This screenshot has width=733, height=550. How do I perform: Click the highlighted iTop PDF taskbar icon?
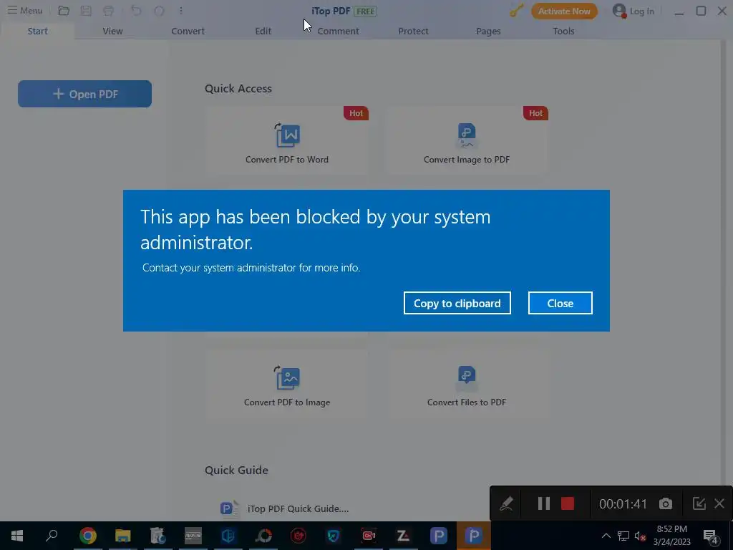474,536
